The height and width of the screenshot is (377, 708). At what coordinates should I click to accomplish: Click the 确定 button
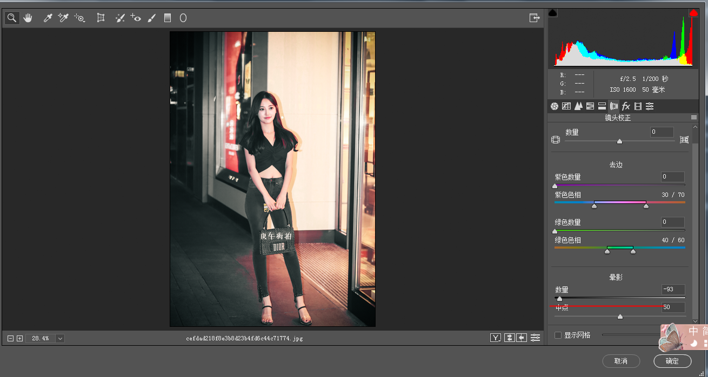click(x=672, y=361)
